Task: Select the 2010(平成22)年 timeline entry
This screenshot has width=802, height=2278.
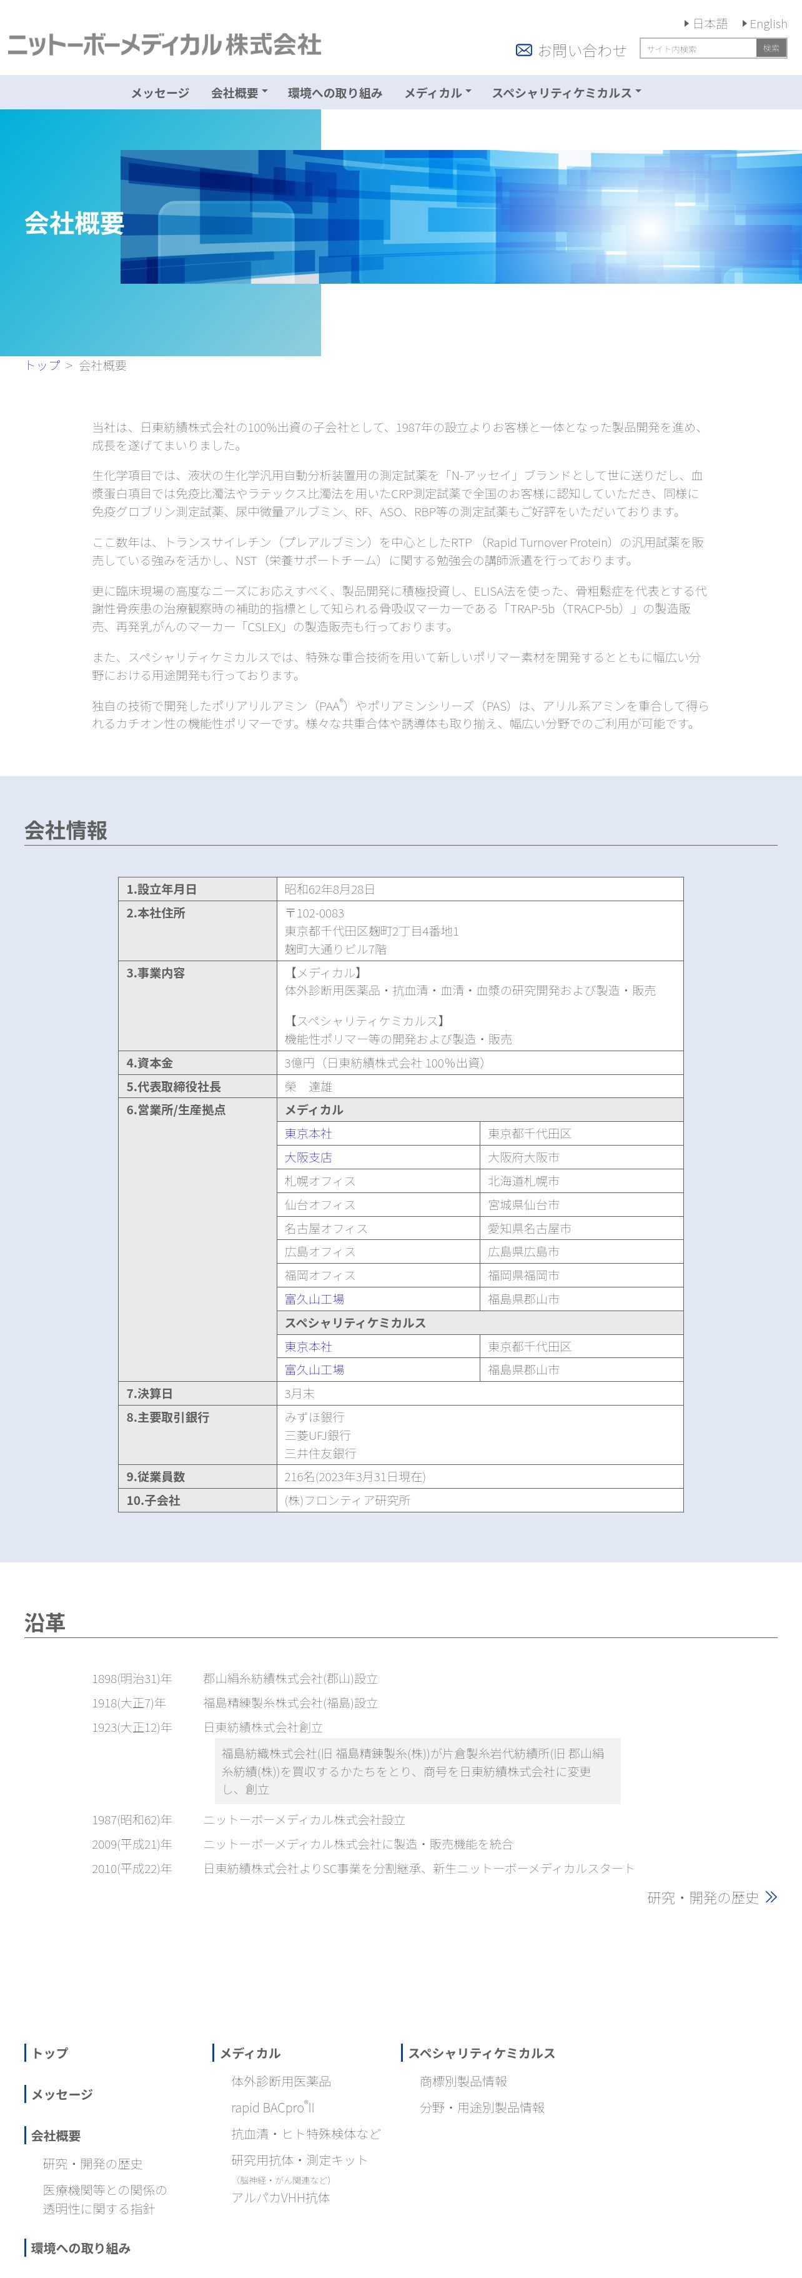Action: click(132, 1869)
